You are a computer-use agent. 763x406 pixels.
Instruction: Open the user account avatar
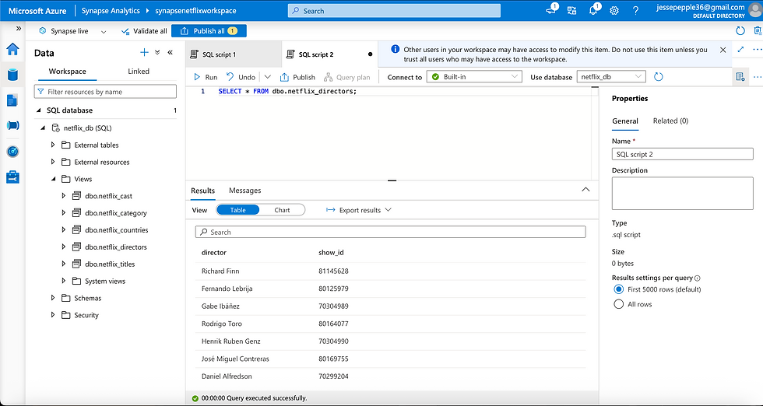754,10
